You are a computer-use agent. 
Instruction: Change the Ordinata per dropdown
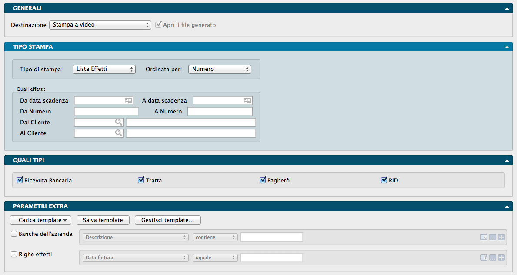(x=220, y=69)
